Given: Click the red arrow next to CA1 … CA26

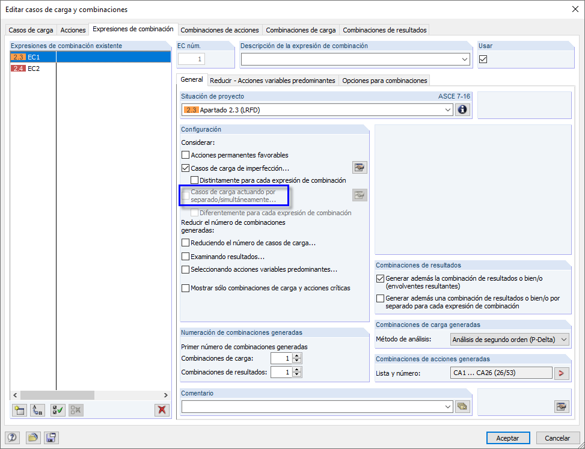Looking at the screenshot, I should coord(562,373).
